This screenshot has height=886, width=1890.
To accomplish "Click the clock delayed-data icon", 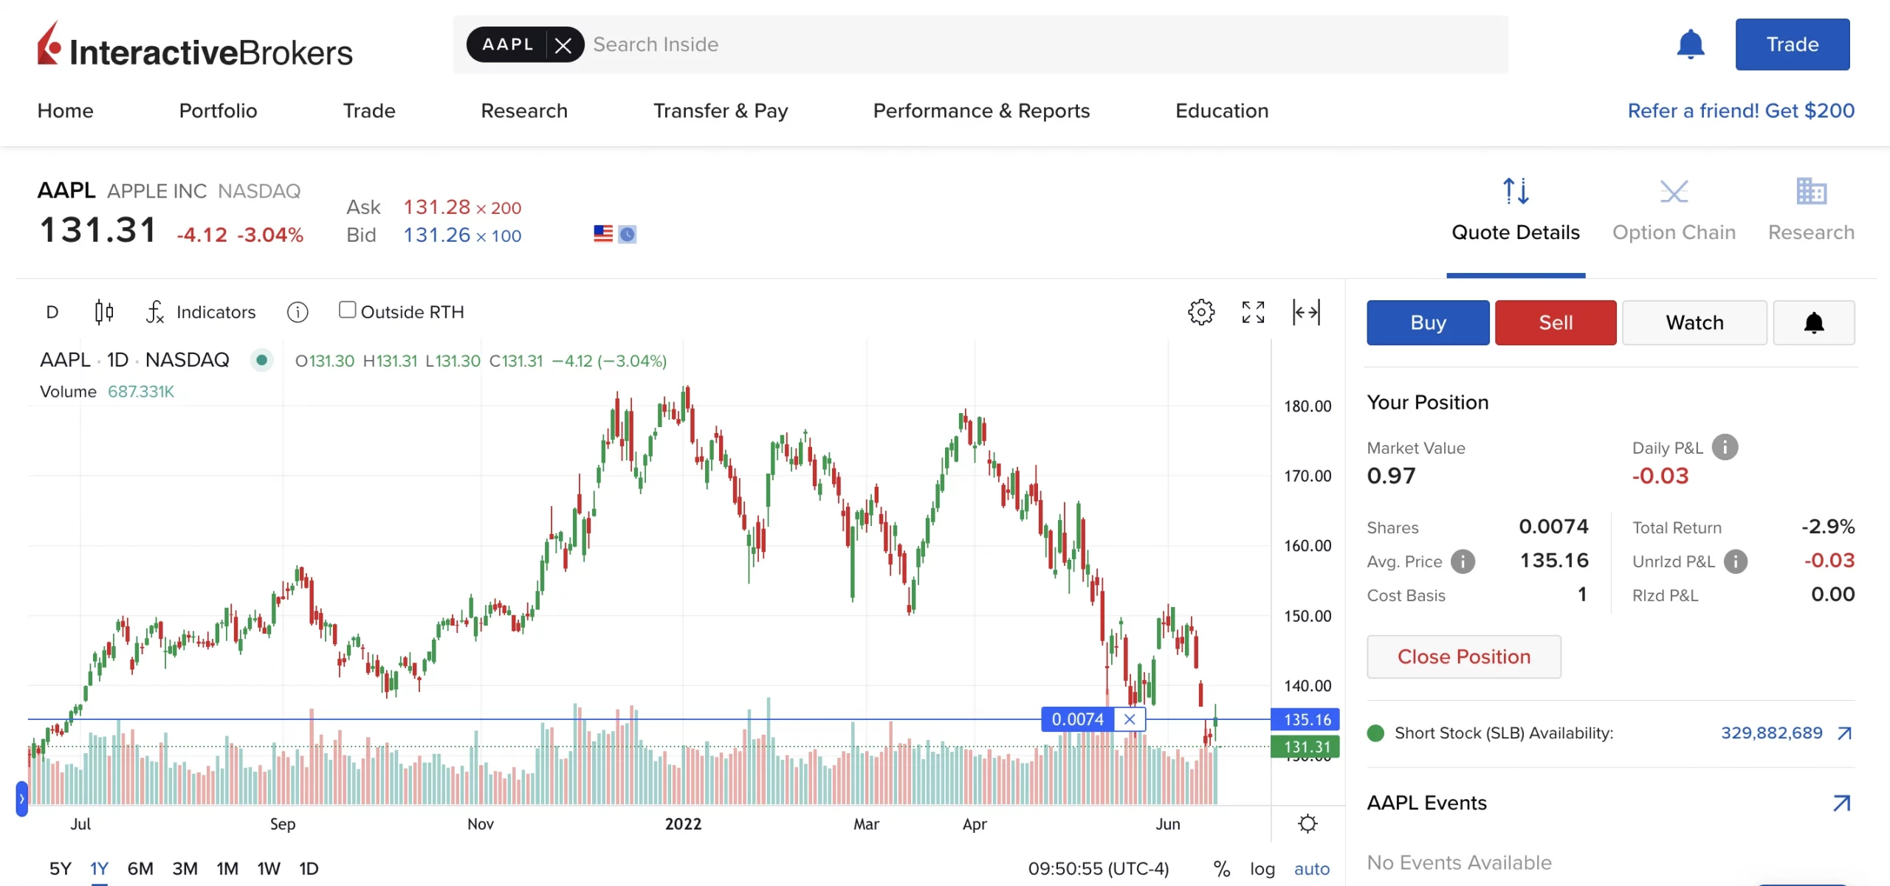I will pos(627,235).
